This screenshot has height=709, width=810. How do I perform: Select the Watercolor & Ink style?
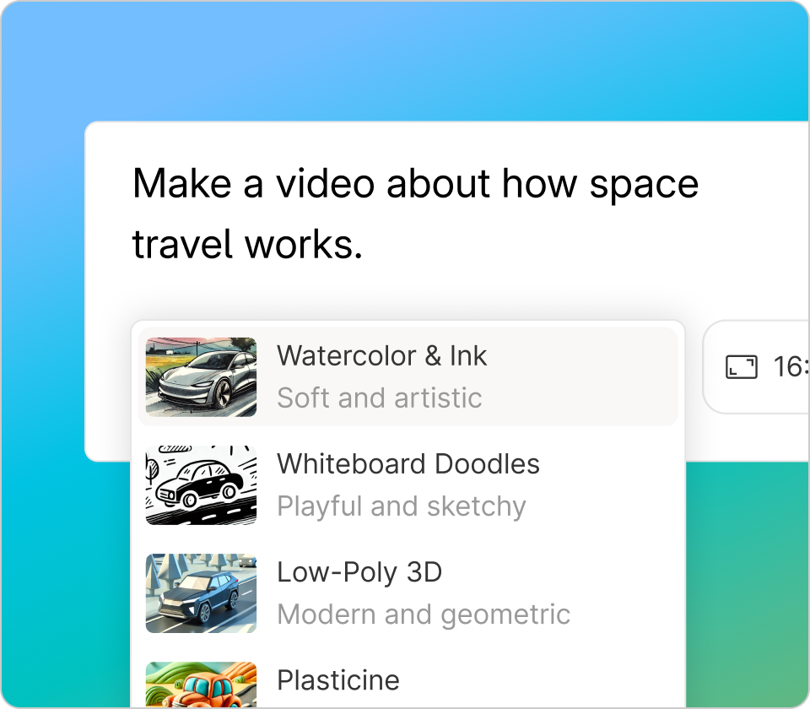point(381,356)
